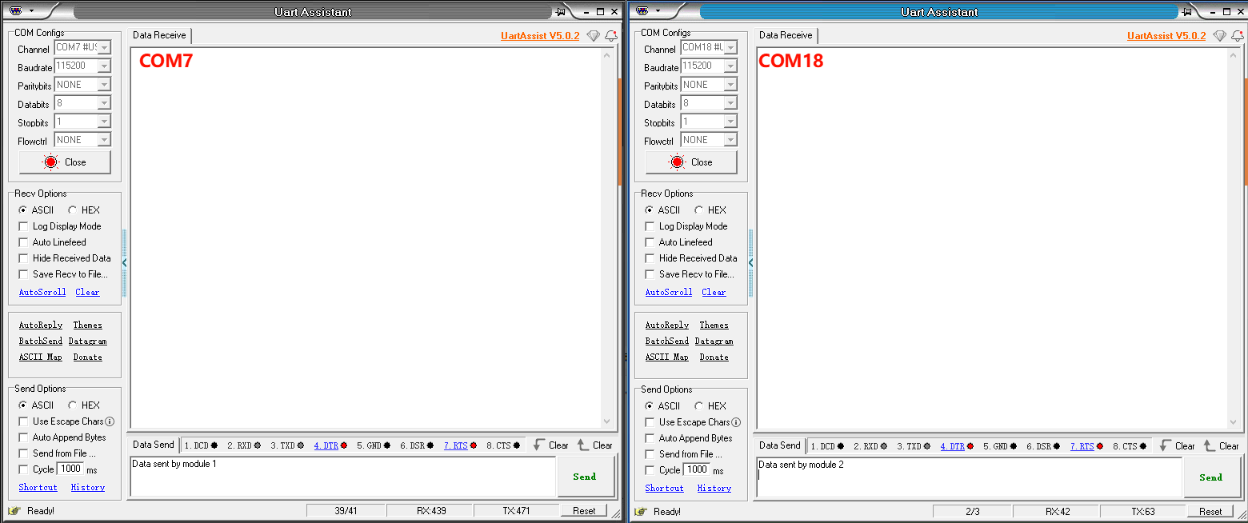Toggle the 4. DTR signal in COM18 window

(x=957, y=446)
